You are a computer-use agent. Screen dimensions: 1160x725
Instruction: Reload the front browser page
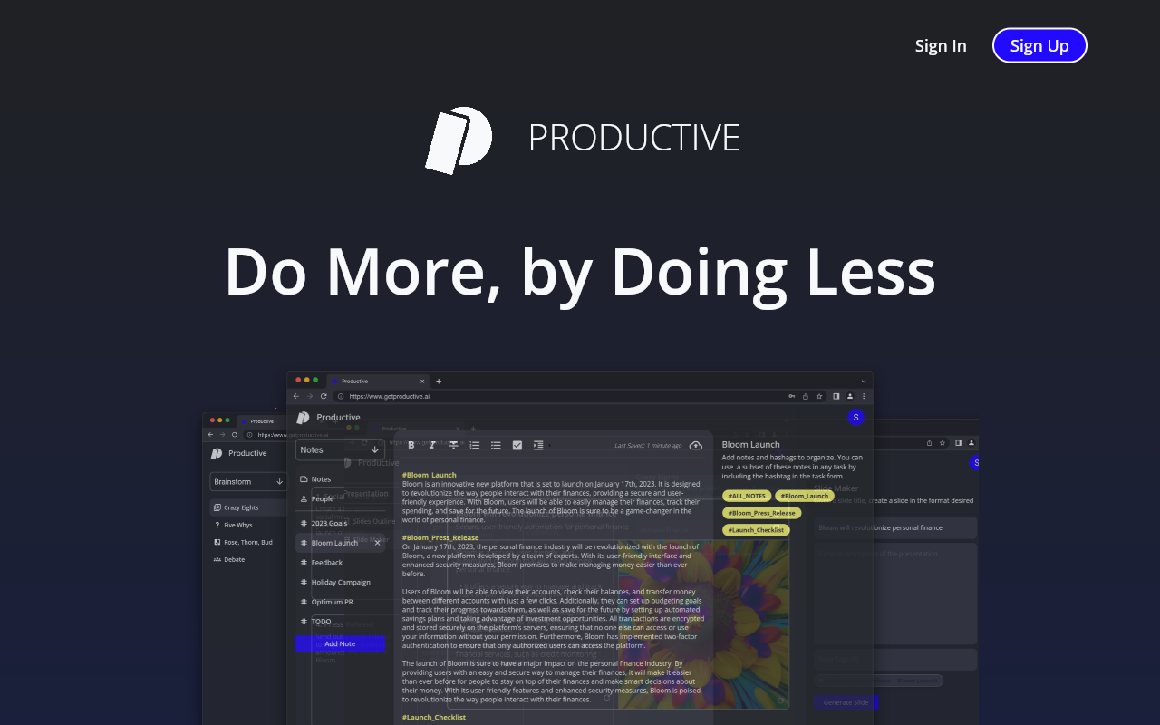[324, 396]
